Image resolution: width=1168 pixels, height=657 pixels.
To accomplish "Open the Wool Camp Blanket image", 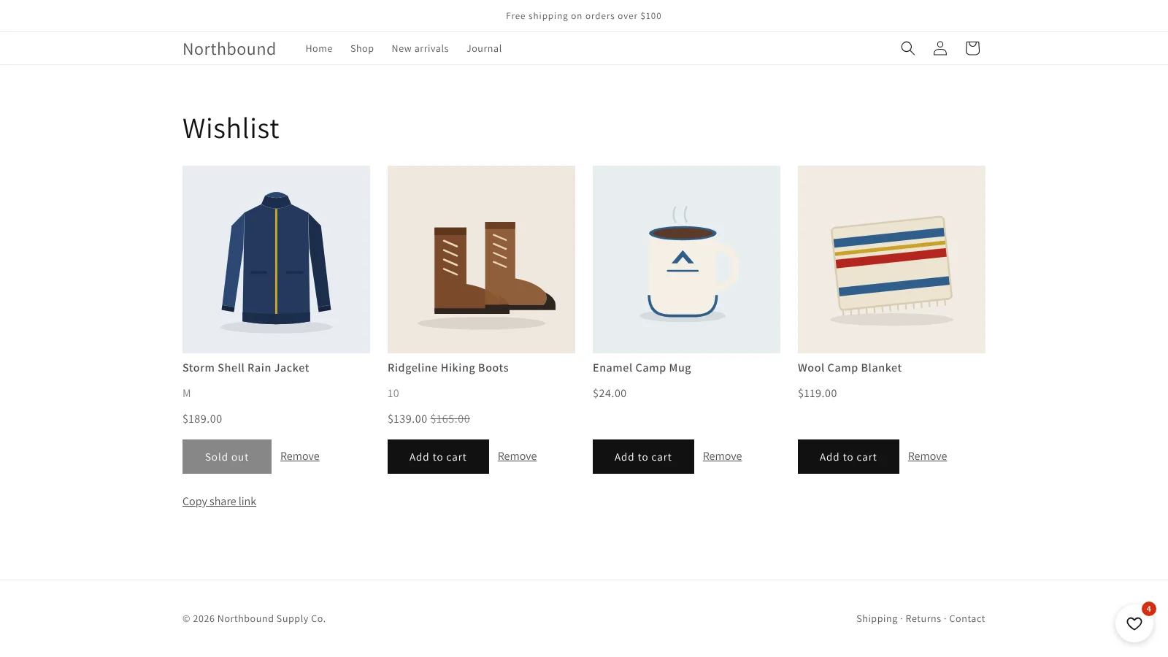I will [x=891, y=259].
